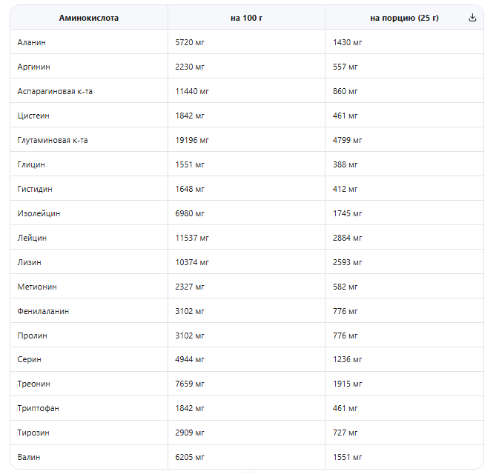Click the "Аминокислота" column header
Image resolution: width=499 pixels, height=474 pixels.
point(89,18)
